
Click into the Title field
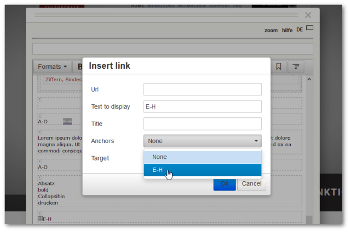click(202, 124)
